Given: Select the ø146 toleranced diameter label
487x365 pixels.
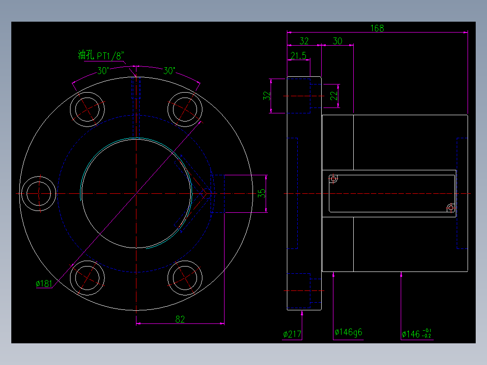Looking at the screenshot, I should pyautogui.click(x=416, y=334).
